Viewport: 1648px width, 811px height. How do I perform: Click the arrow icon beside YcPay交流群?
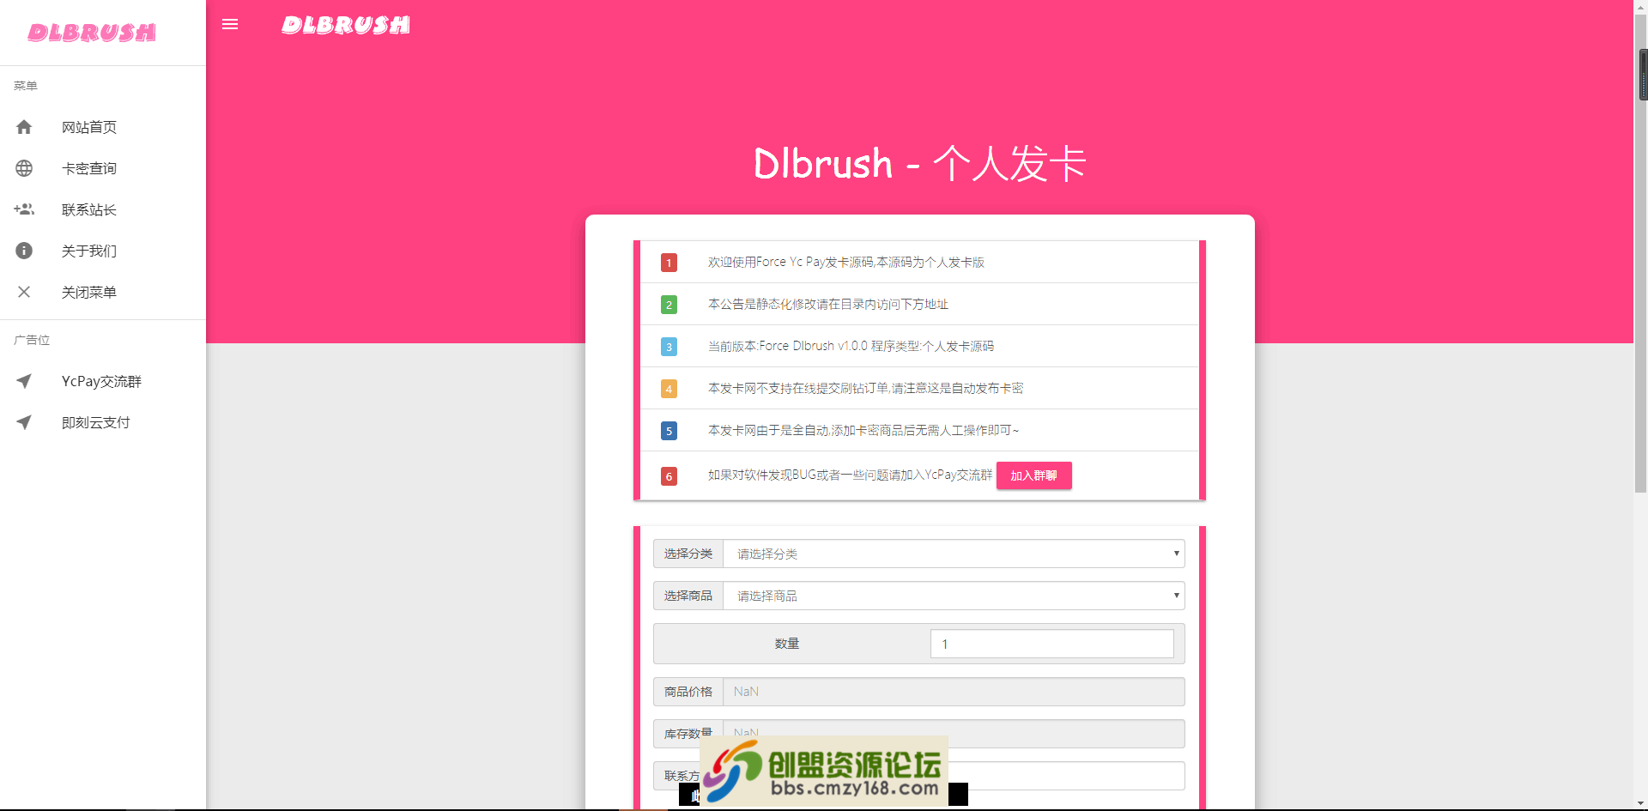(x=24, y=381)
